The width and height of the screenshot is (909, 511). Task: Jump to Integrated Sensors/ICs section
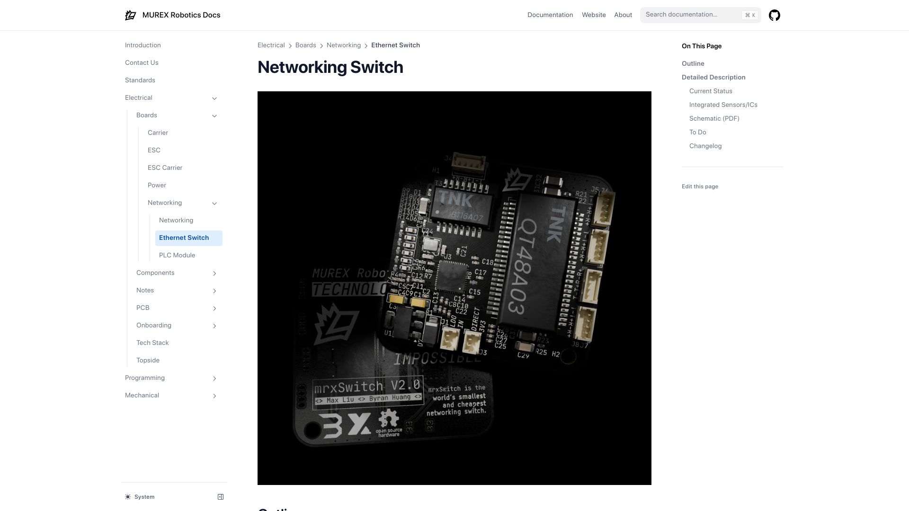723,105
